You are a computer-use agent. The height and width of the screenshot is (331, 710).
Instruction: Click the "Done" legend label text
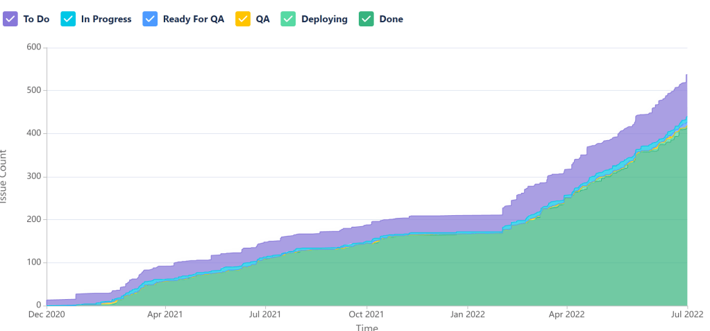[x=391, y=19]
